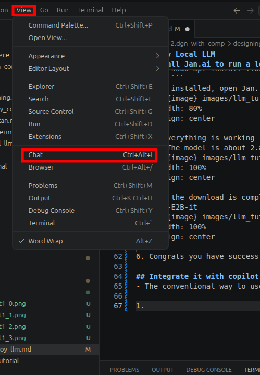
Task: Click line number 62 in the gutter
Action: (118, 256)
